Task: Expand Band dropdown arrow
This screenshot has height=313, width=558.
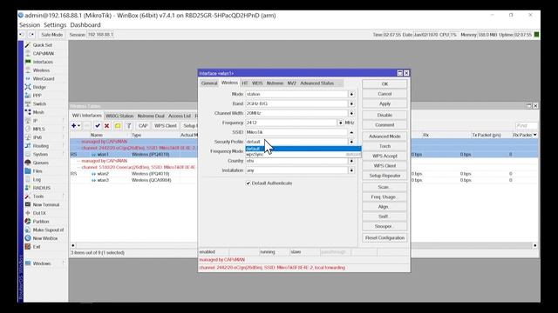Action: [351, 103]
